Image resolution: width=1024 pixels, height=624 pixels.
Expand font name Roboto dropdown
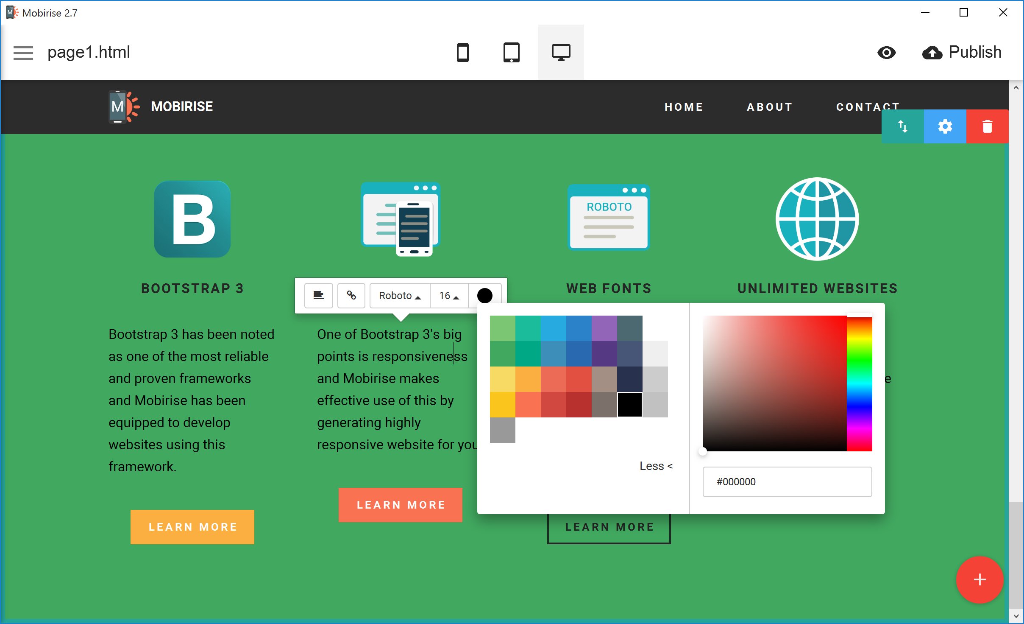[399, 295]
